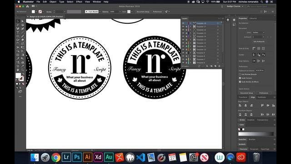Enable Use Preview Bounds checkbox

pyautogui.click(x=240, y=74)
